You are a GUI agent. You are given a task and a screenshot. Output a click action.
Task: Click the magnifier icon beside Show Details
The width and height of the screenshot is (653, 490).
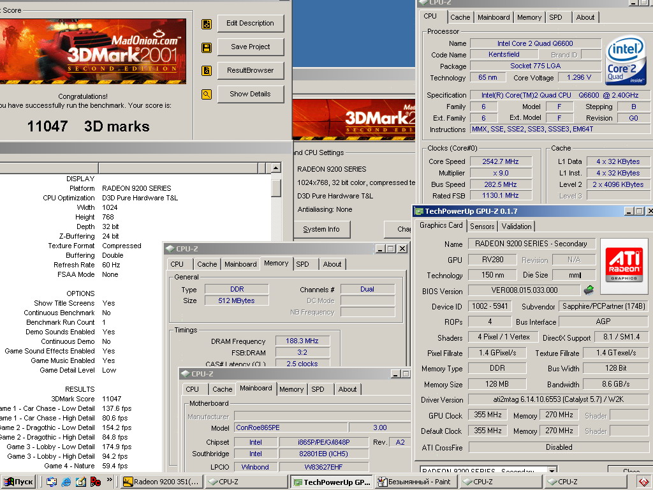[207, 94]
